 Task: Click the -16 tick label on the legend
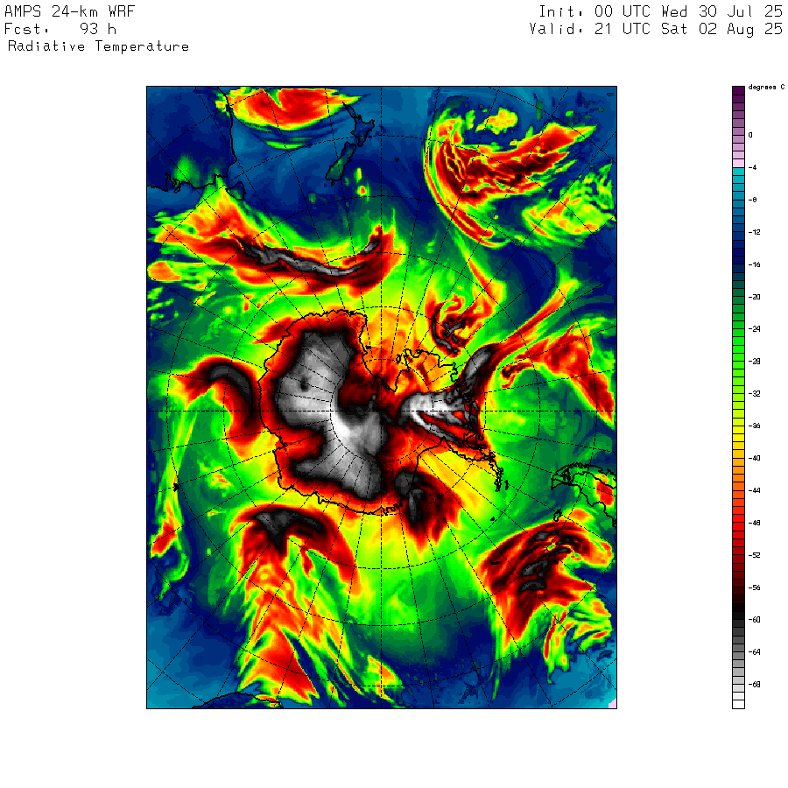[755, 264]
